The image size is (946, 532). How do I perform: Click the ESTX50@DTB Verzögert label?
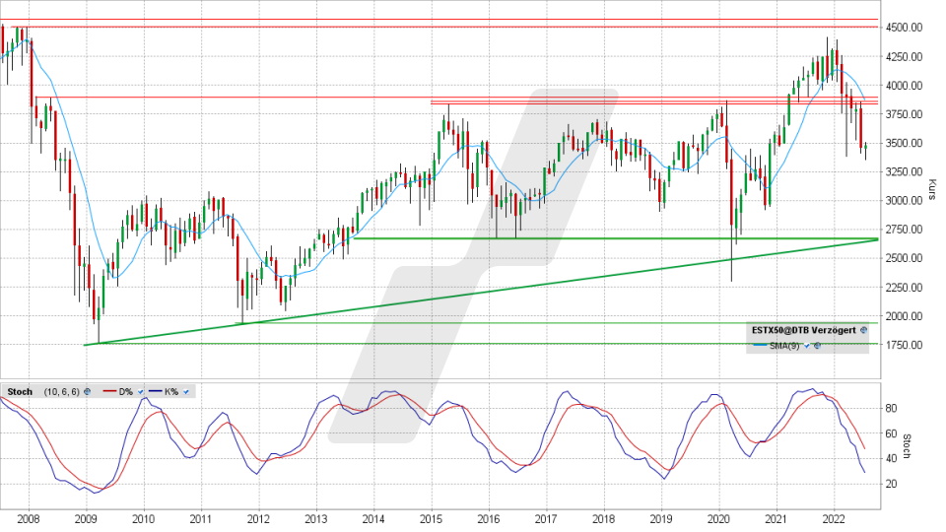pyautogui.click(x=804, y=330)
